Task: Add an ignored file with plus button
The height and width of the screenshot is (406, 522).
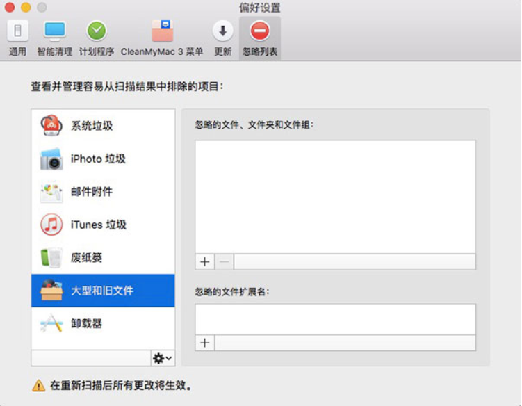Action: click(x=205, y=262)
